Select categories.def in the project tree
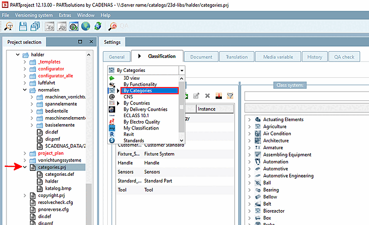Viewport: 369px width, 225px height. tap(60, 174)
